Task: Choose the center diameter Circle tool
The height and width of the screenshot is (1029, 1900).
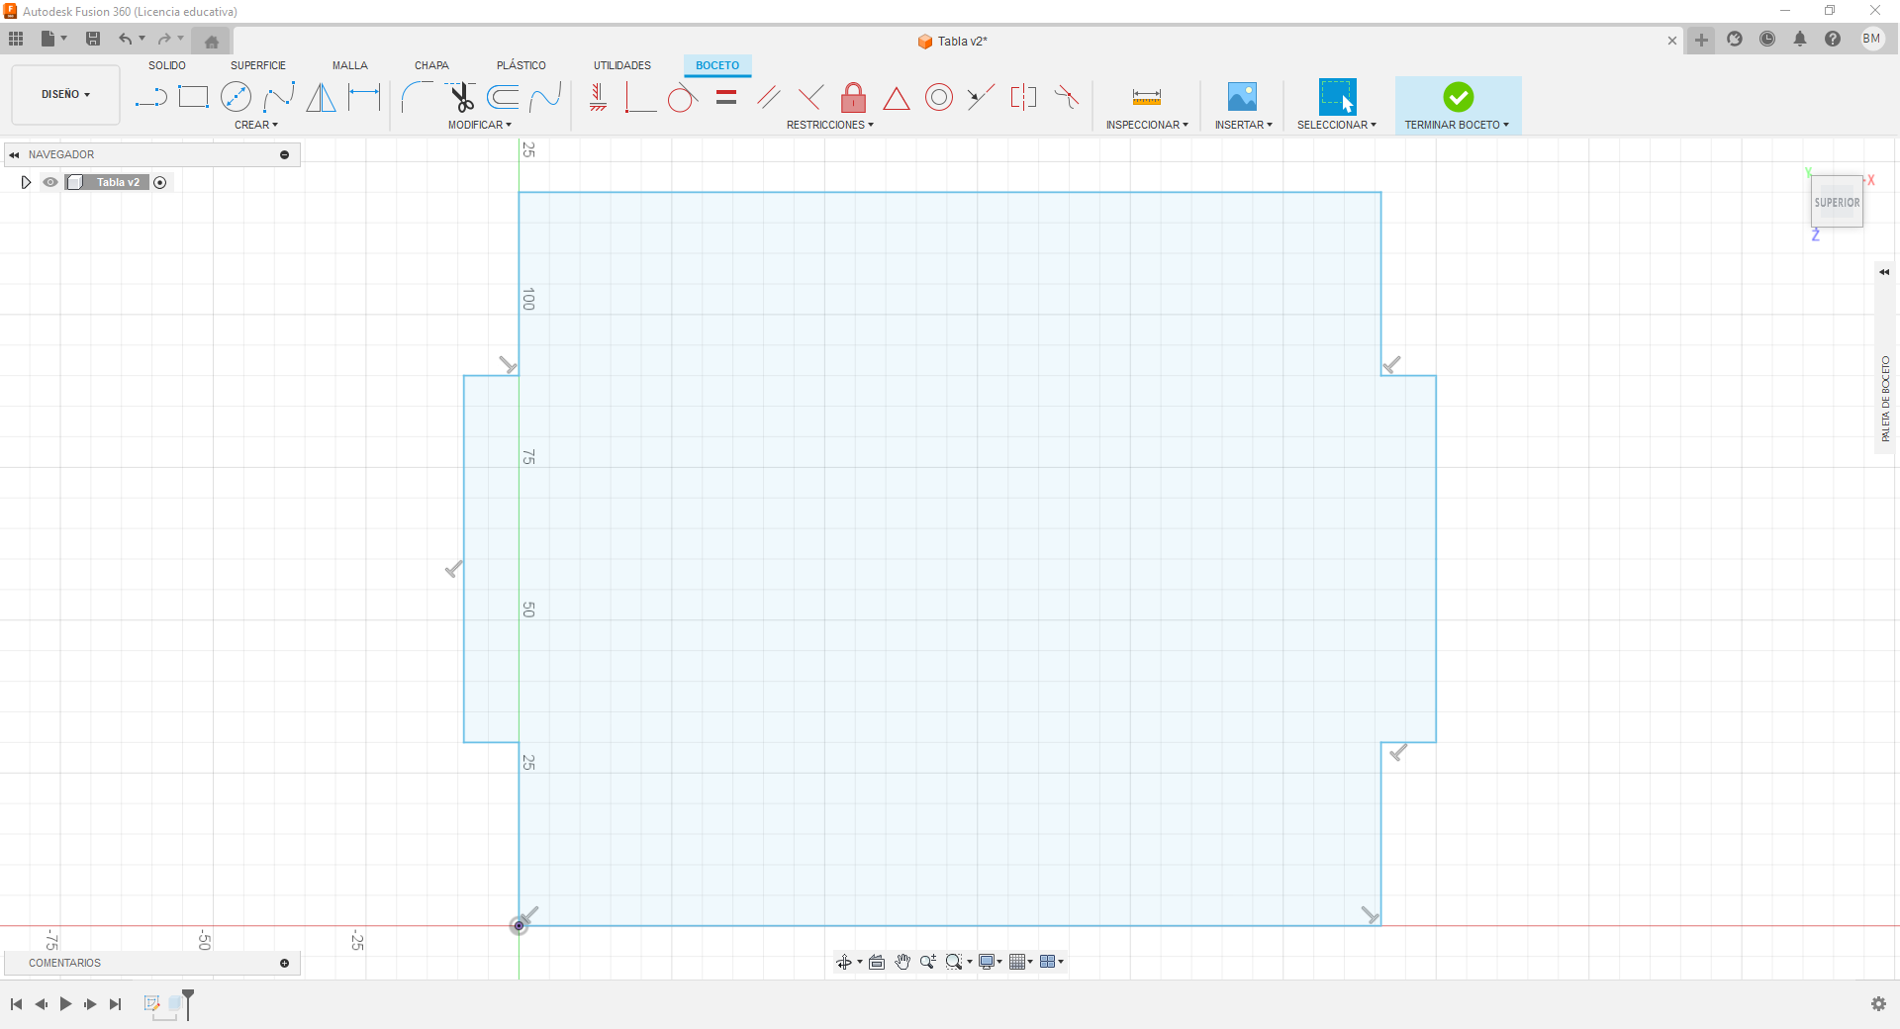Action: pyautogui.click(x=236, y=97)
